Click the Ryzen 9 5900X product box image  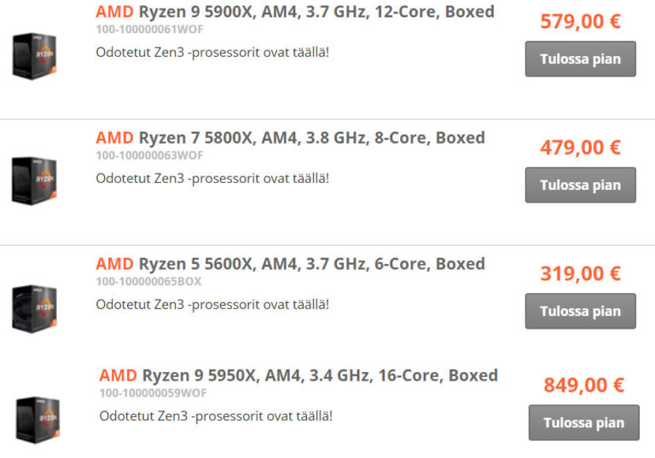click(35, 56)
